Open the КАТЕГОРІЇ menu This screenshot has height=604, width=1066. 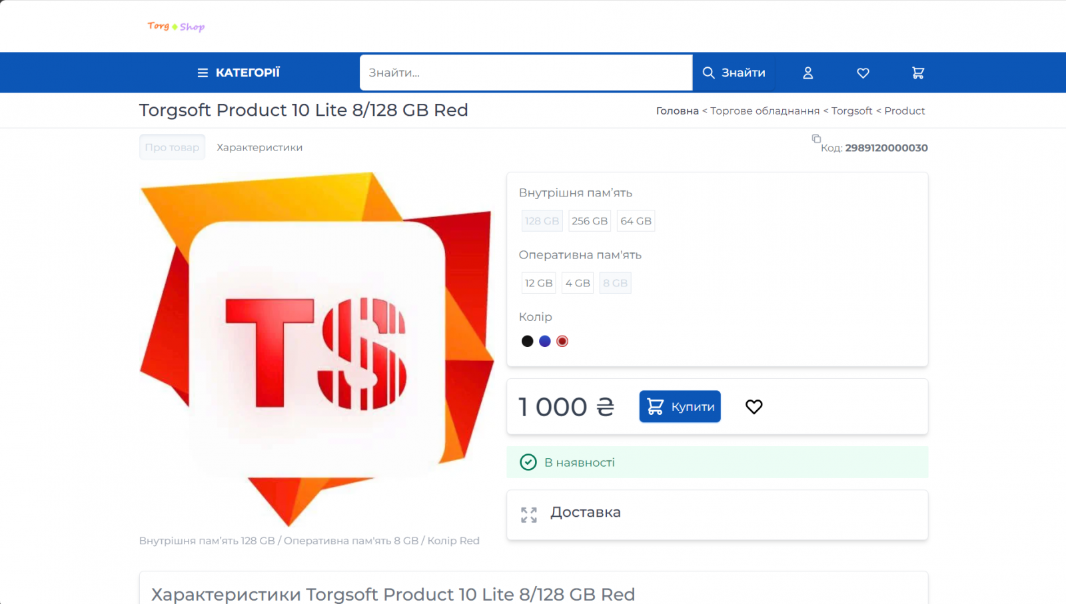[x=239, y=73]
